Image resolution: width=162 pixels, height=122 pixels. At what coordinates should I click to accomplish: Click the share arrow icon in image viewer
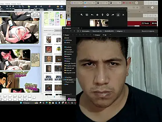click(x=113, y=15)
